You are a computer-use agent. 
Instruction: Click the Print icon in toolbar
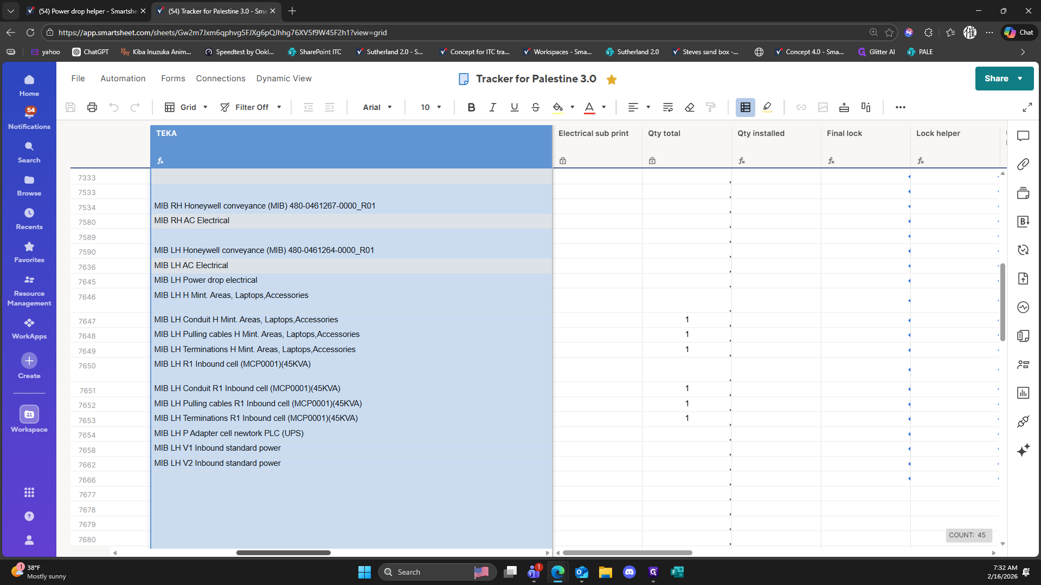92,107
